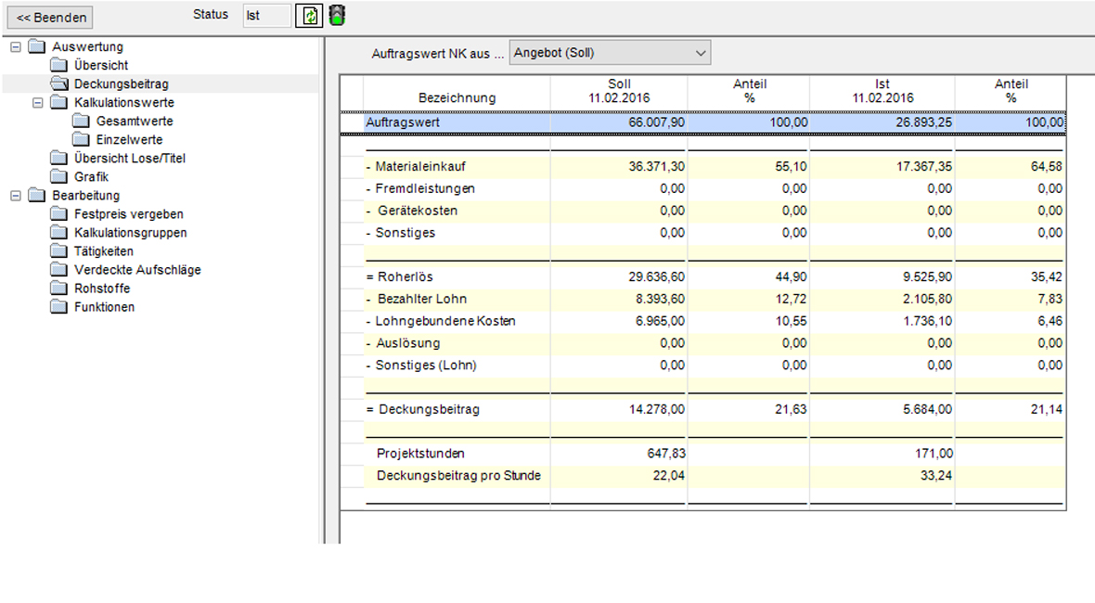The image size is (1095, 603).
Task: Click the Bezeichnung column header
Action: pos(457,97)
